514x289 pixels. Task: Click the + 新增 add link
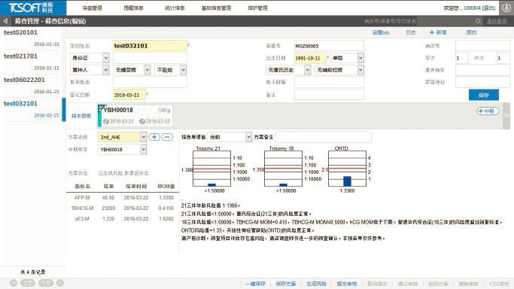point(438,32)
